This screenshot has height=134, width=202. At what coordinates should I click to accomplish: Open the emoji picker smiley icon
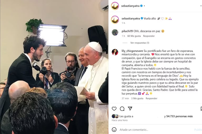[x=114, y=130]
